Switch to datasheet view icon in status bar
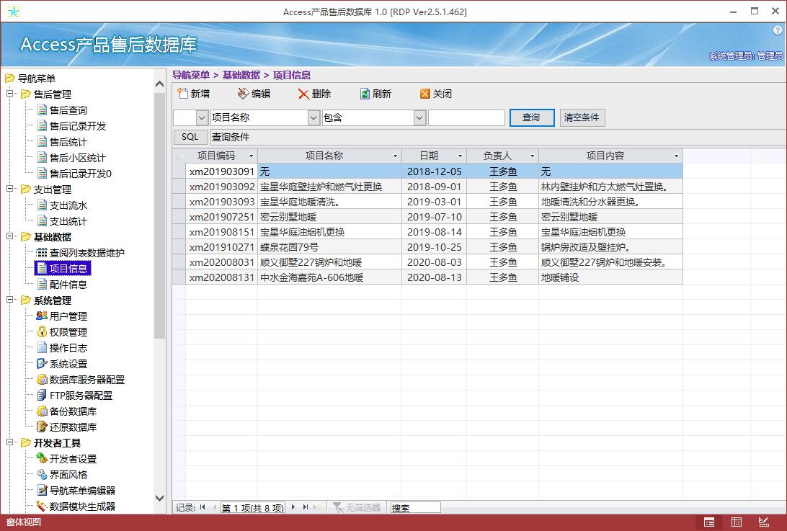The width and height of the screenshot is (787, 531). coord(737,522)
